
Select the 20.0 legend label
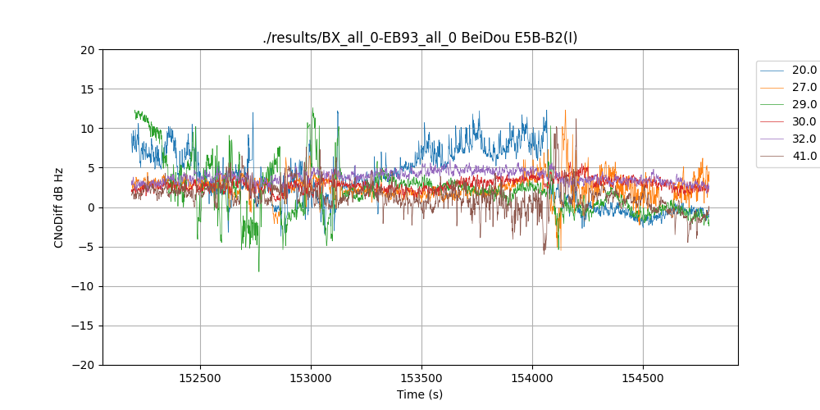pyautogui.click(x=804, y=71)
